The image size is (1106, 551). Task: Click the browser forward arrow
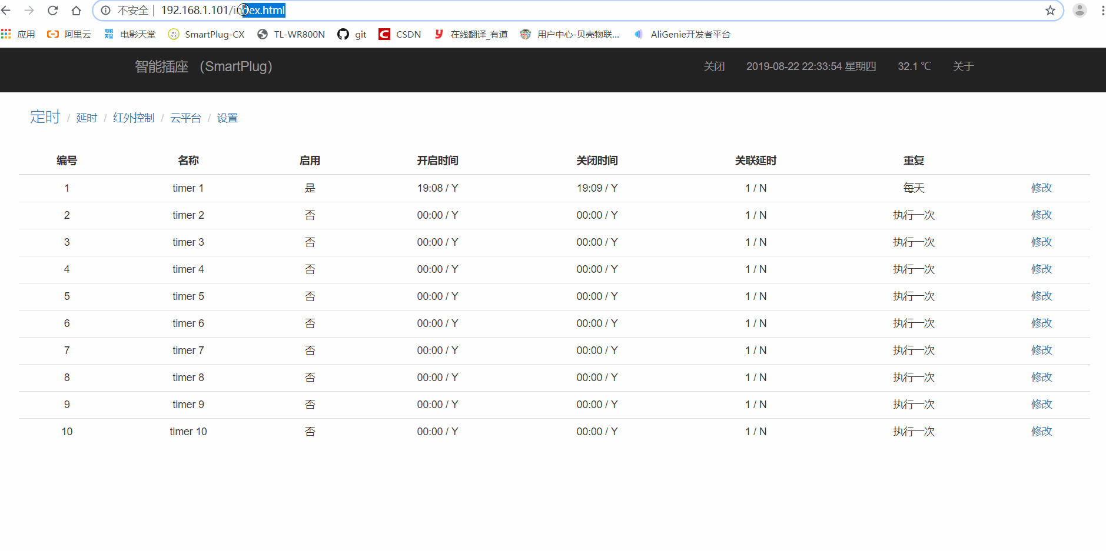(29, 11)
